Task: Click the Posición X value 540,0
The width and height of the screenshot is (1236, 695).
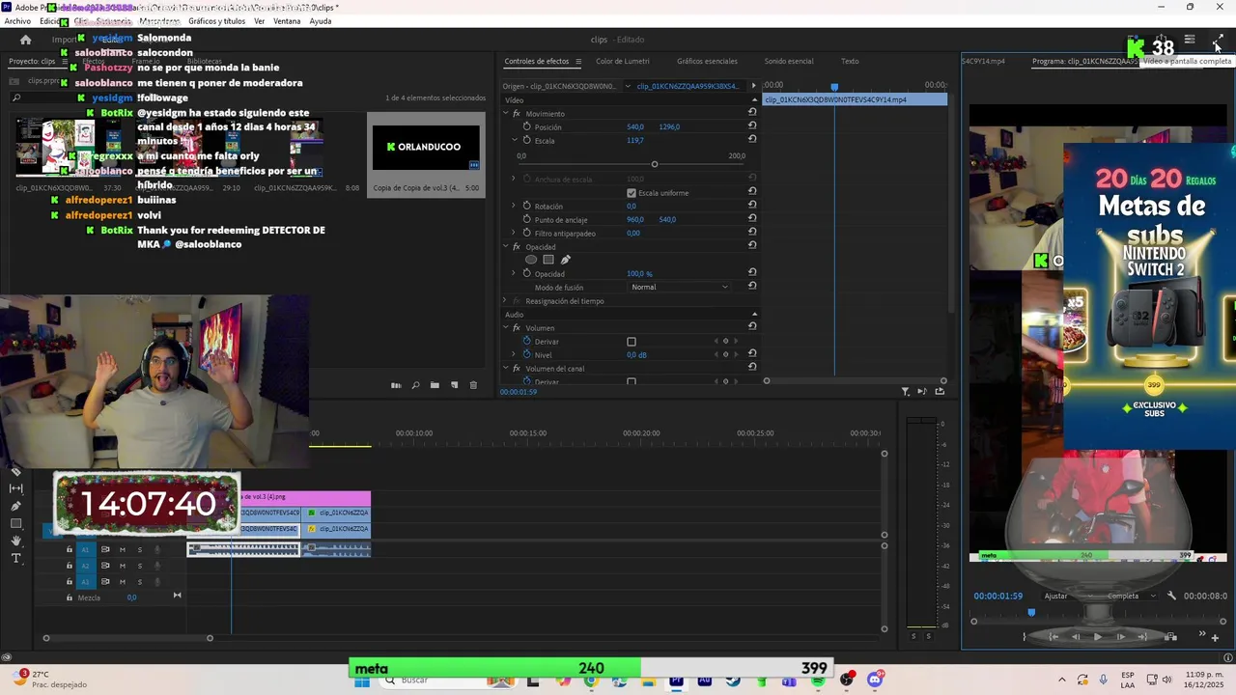Action: [x=635, y=126]
